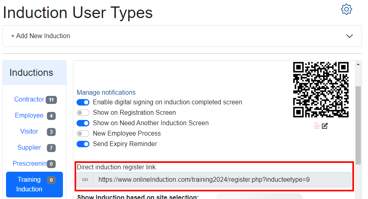Open the Manage notifications link
The height and width of the screenshot is (199, 368).
coord(106,92)
